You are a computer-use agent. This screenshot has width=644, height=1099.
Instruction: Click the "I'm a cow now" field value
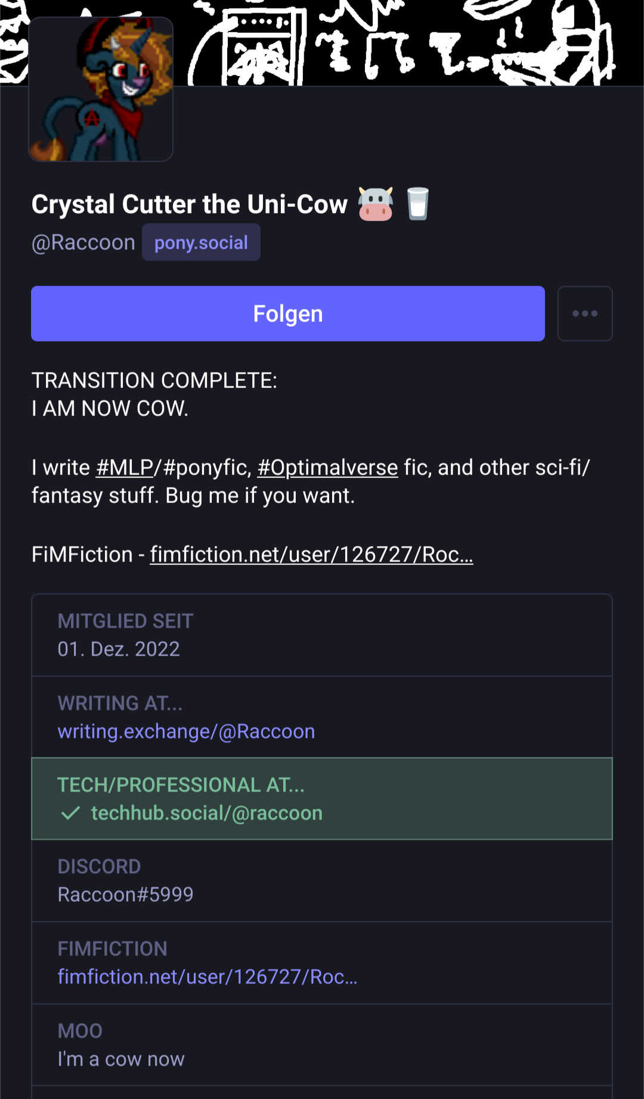(121, 1059)
